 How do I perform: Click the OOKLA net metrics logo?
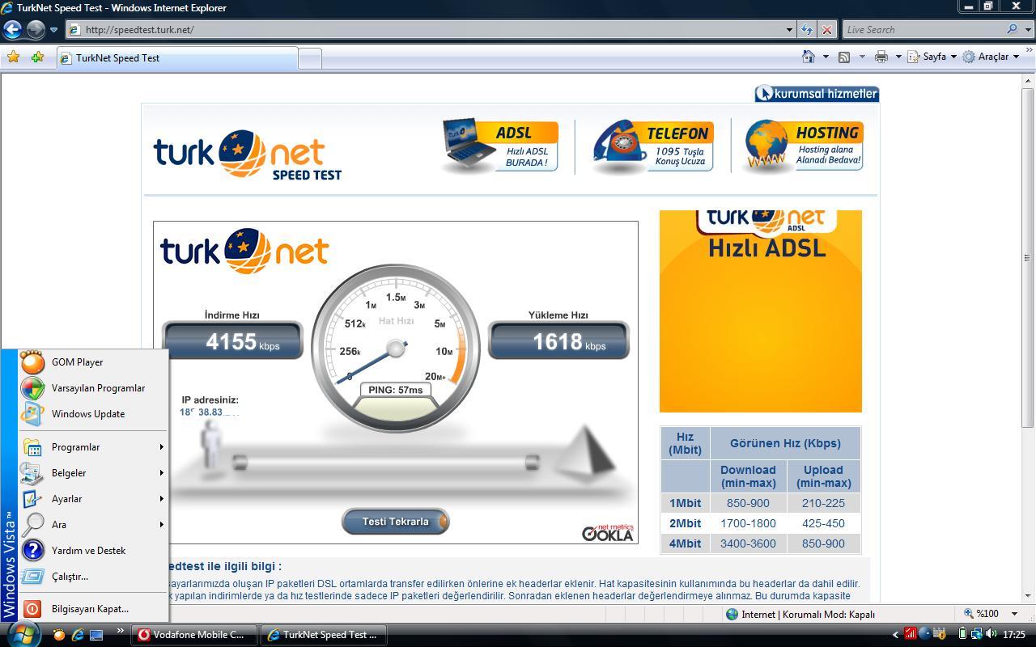point(608,533)
